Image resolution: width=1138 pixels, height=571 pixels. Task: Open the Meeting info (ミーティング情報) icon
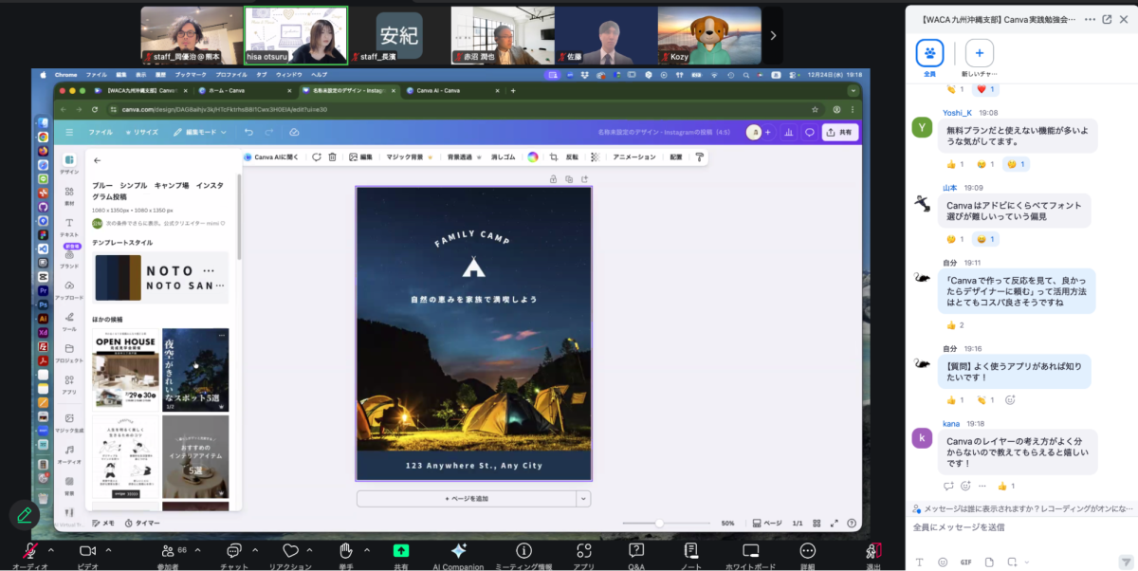coord(523,551)
